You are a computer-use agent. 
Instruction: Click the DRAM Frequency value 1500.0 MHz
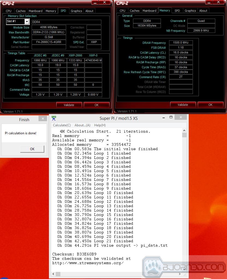click(181, 42)
